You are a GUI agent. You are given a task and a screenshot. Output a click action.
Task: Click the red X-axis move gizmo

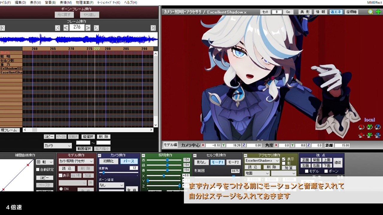tap(361, 135)
